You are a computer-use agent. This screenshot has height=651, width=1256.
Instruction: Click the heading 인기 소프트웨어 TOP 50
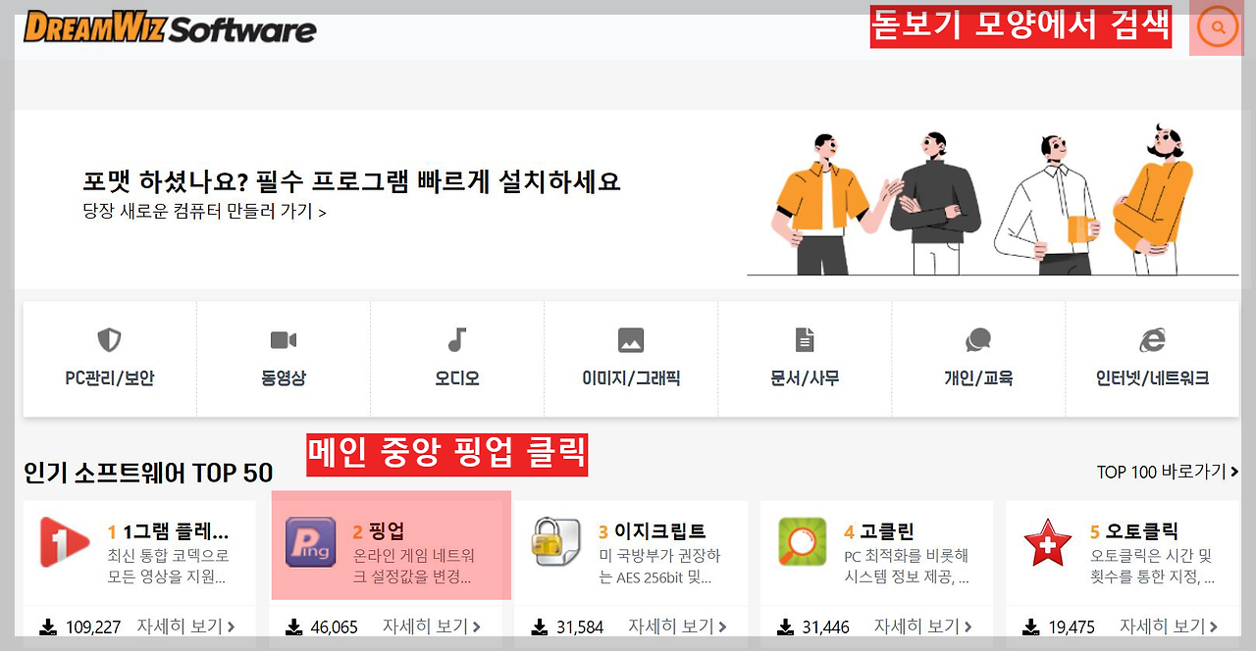tap(148, 473)
